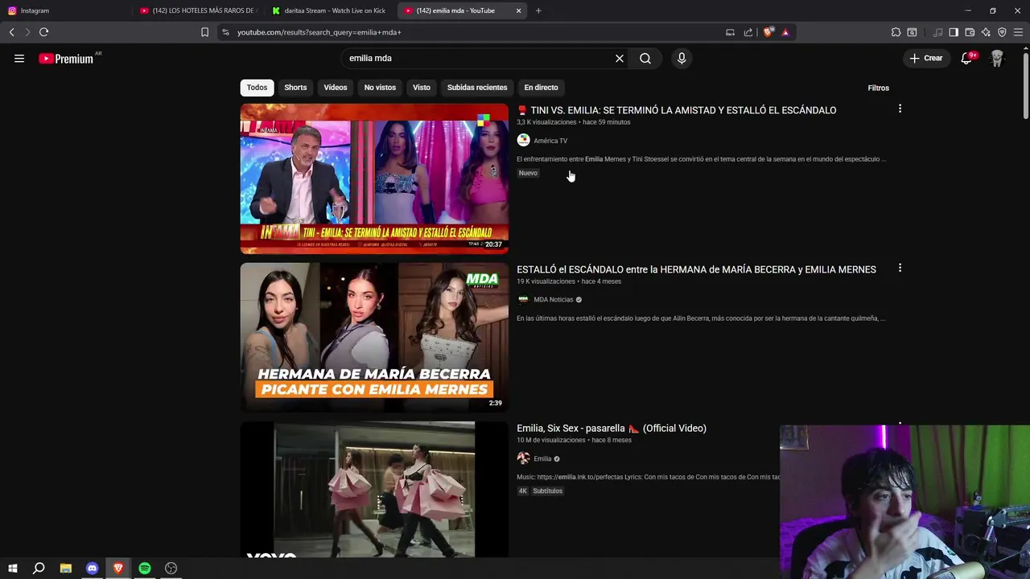Open the TINI VS. EMILIA video thumbnail
Image resolution: width=1030 pixels, height=579 pixels.
pos(374,179)
